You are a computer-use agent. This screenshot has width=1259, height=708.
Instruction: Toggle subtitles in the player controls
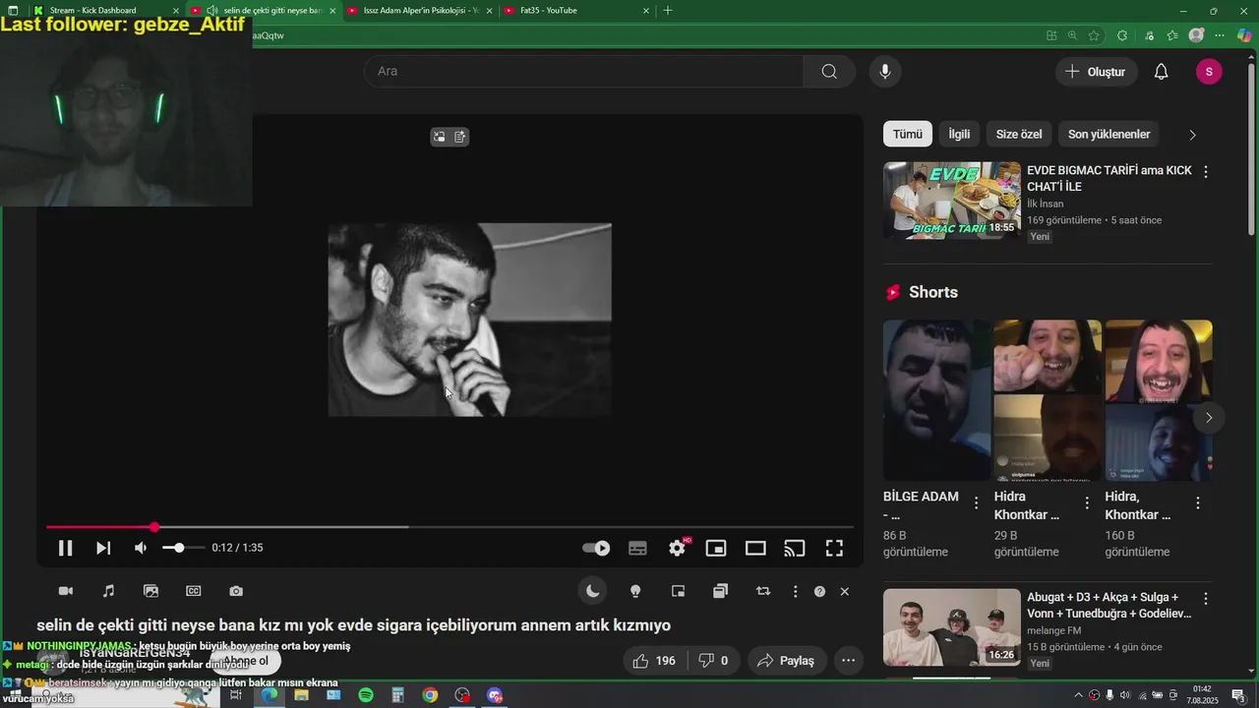(637, 549)
